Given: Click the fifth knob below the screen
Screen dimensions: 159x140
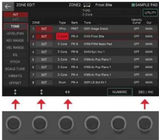Looking at the screenshot, I should coord(119,124).
